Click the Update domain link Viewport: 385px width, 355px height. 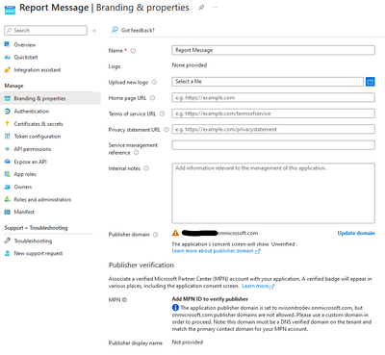(356, 233)
